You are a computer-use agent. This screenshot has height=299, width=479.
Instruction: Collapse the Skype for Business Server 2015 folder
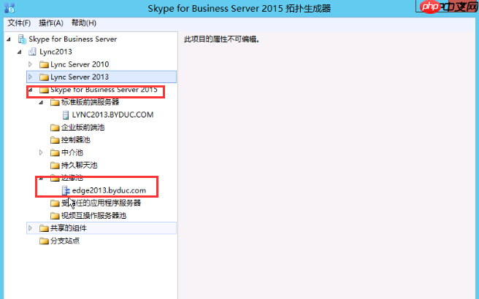point(30,90)
